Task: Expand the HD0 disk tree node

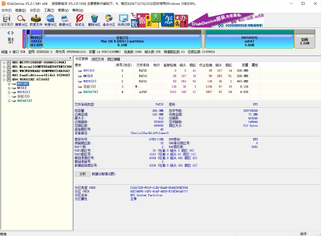Action: [x=4, y=63]
